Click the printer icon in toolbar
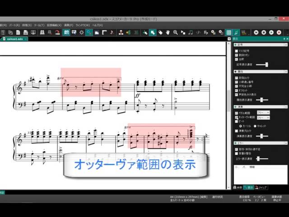 (x=26, y=33)
